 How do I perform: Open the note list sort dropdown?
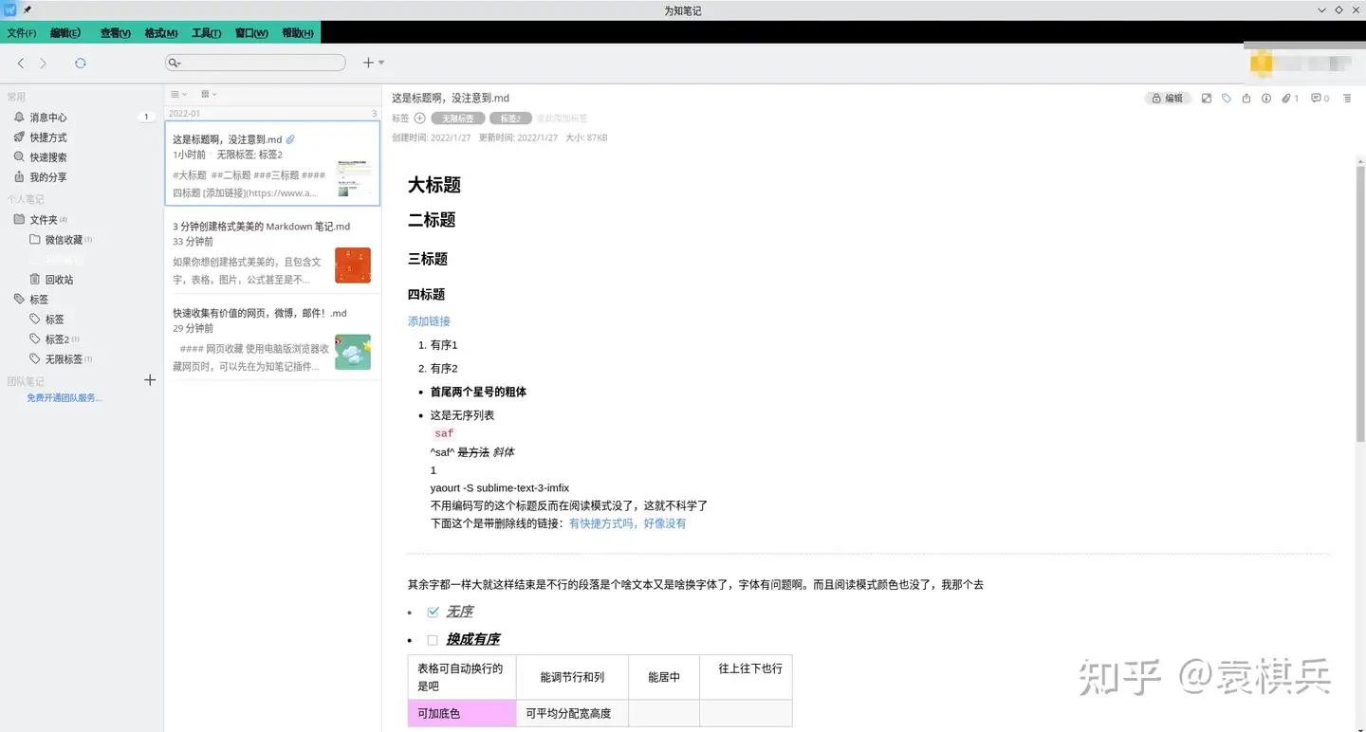(x=177, y=94)
